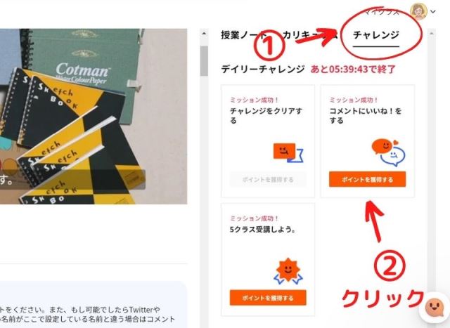The image size is (450, 328).
Task: Click the speech bubbles heart icon
Action: point(388,152)
